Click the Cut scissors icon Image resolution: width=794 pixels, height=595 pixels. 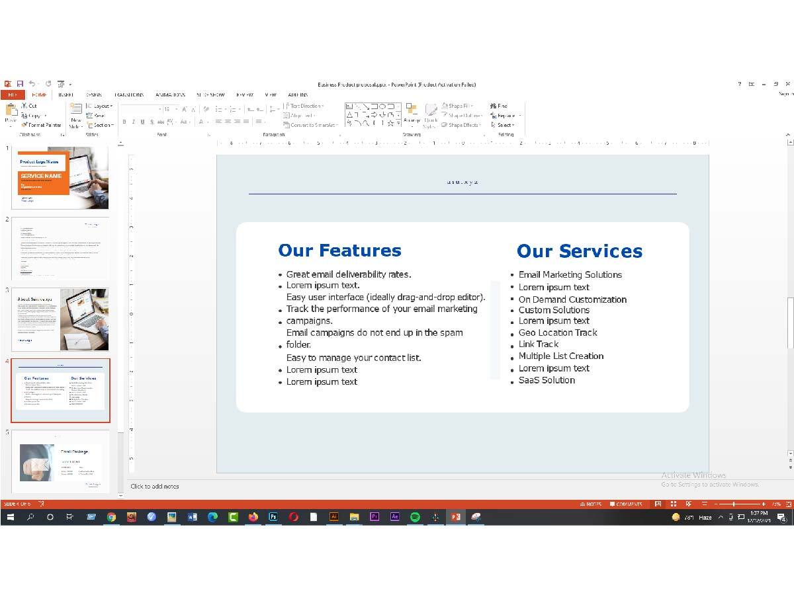coord(24,106)
